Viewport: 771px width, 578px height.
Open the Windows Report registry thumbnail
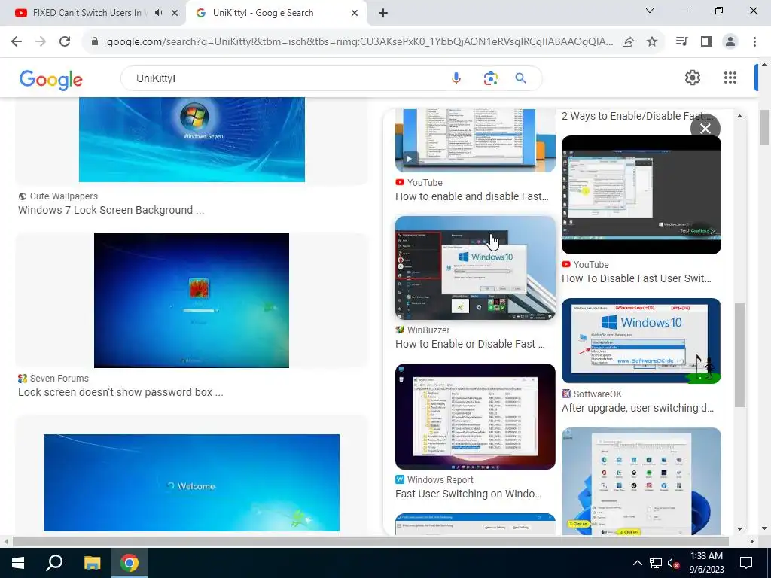tap(476, 416)
